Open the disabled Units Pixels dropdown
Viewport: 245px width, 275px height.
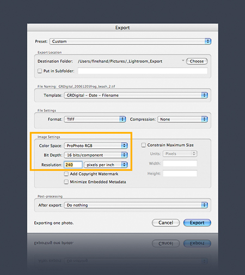click(x=180, y=154)
